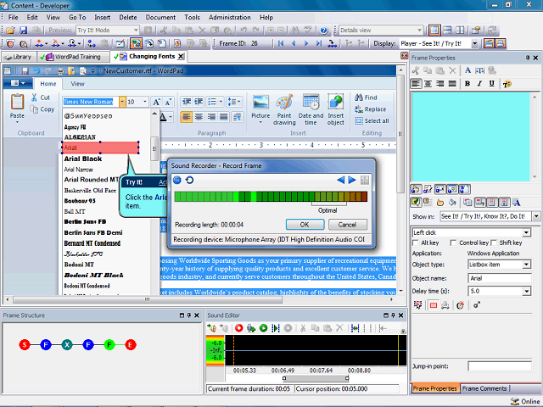Open the font size 10 dropdown
Viewport: 543px width, 407px height.
click(145, 102)
